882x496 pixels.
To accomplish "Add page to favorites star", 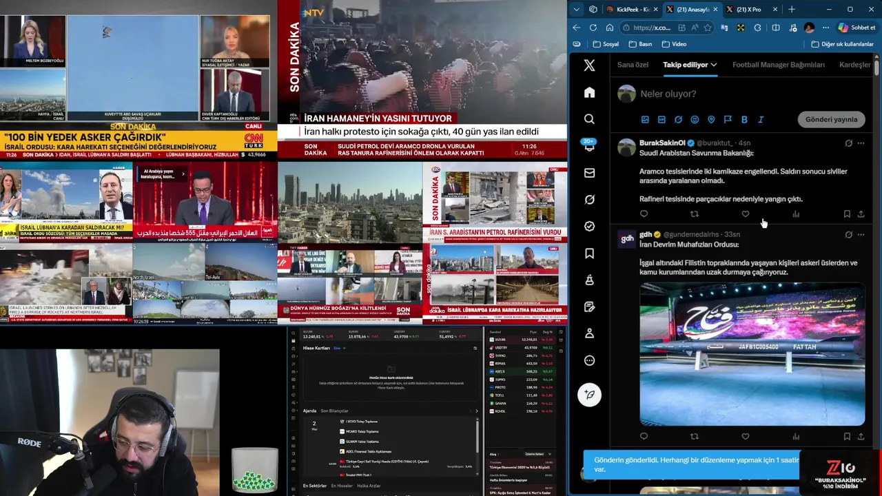I will tap(708, 28).
